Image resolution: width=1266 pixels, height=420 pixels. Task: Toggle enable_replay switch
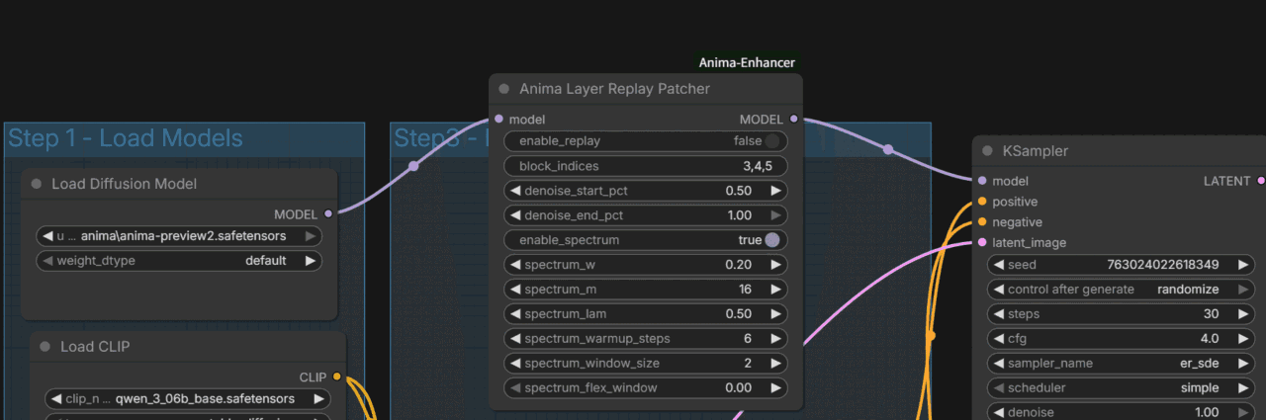772,141
